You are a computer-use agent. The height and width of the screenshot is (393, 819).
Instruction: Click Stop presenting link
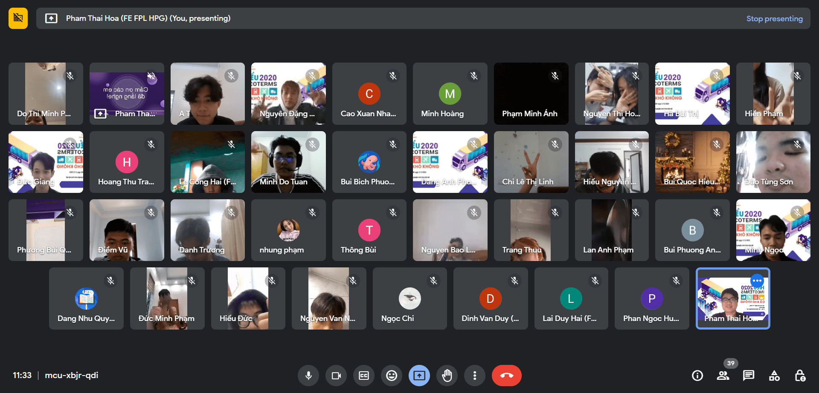point(774,19)
